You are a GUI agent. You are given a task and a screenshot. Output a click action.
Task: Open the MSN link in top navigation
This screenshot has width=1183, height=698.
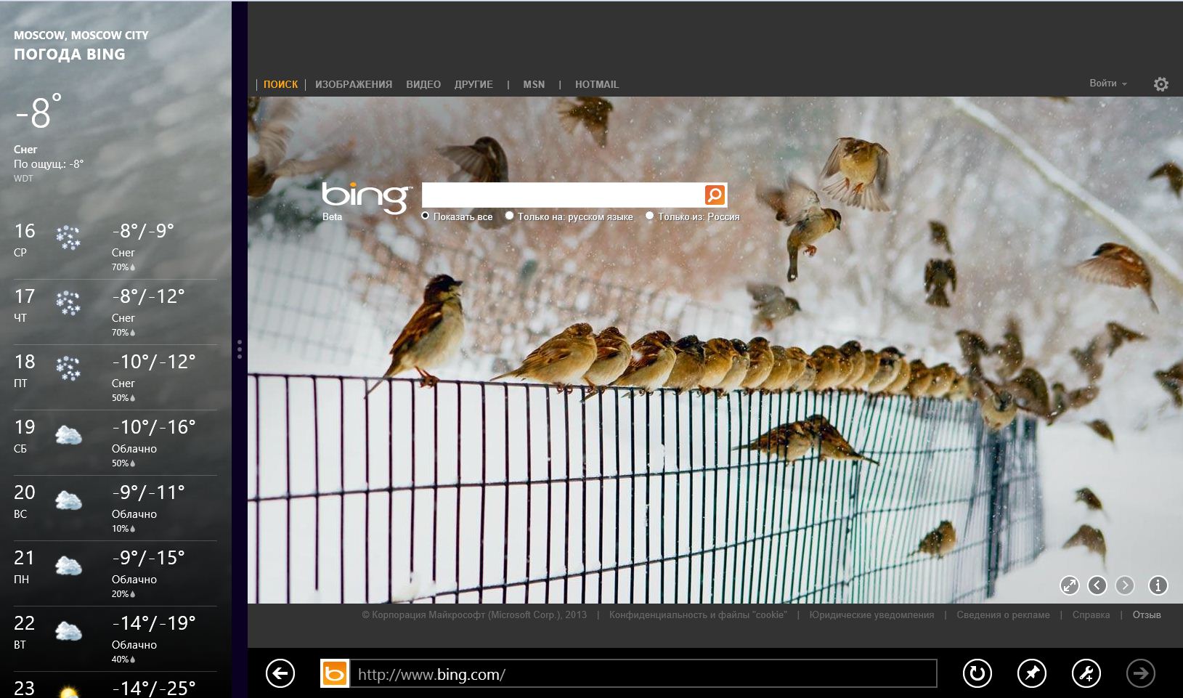[534, 84]
